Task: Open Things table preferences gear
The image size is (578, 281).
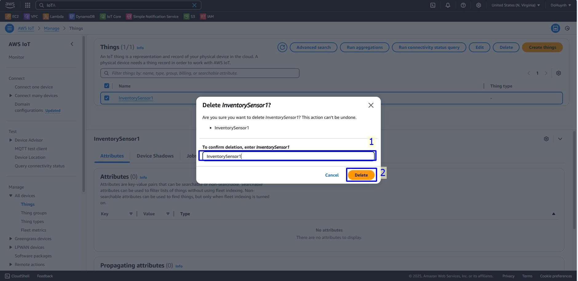Action: point(558,73)
